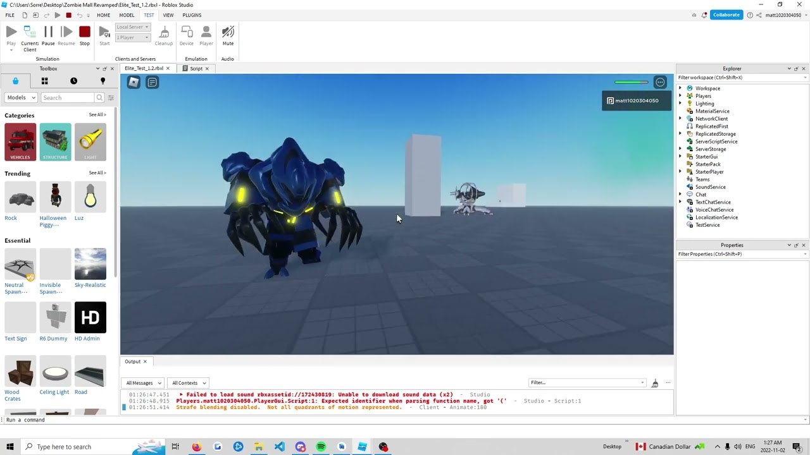Screen dimensions: 810x455
Task: Toggle the Mute audio icon
Action: (228, 32)
